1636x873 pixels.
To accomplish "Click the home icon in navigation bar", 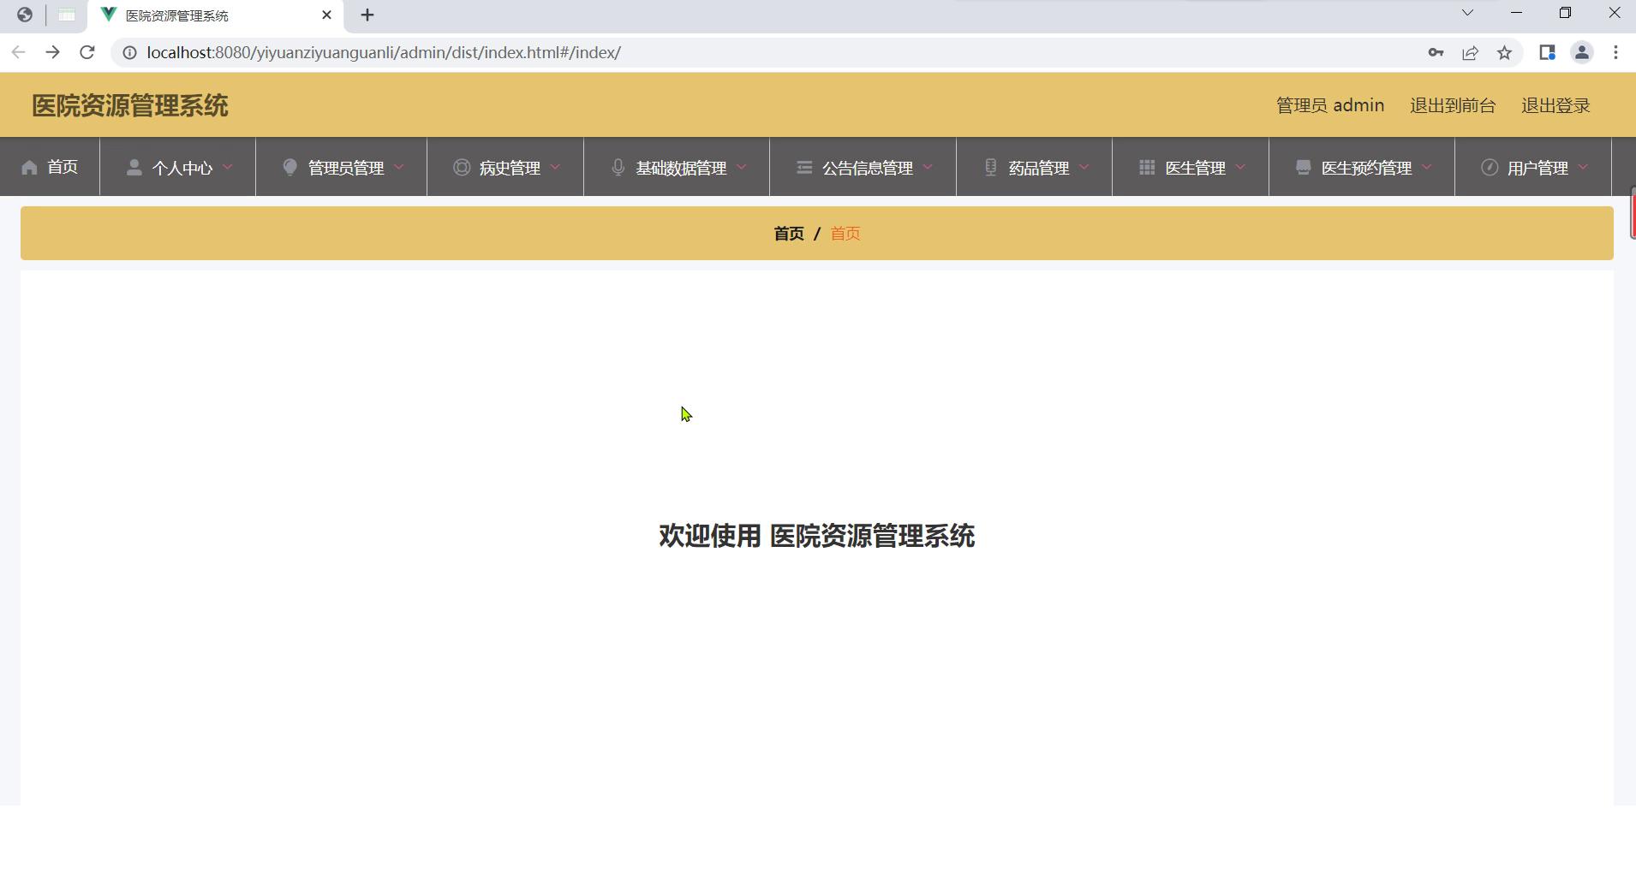I will click(30, 168).
